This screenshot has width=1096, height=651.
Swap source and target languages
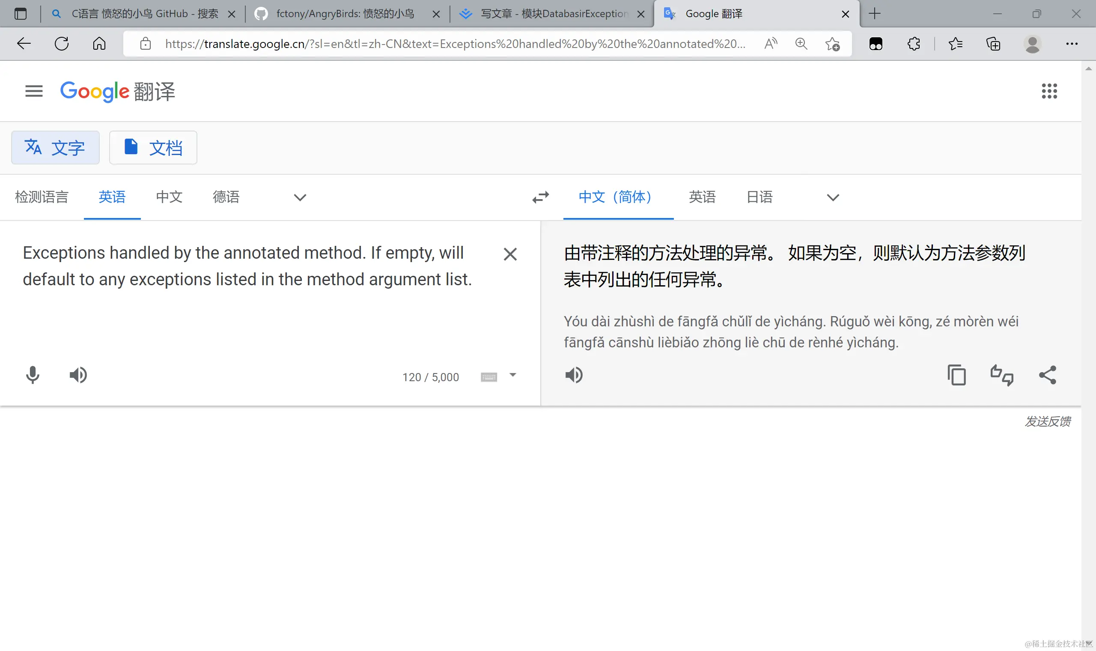(x=541, y=197)
